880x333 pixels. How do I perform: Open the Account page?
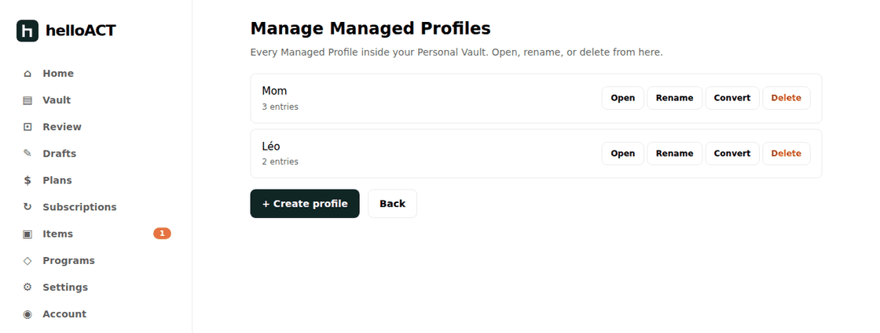point(64,314)
